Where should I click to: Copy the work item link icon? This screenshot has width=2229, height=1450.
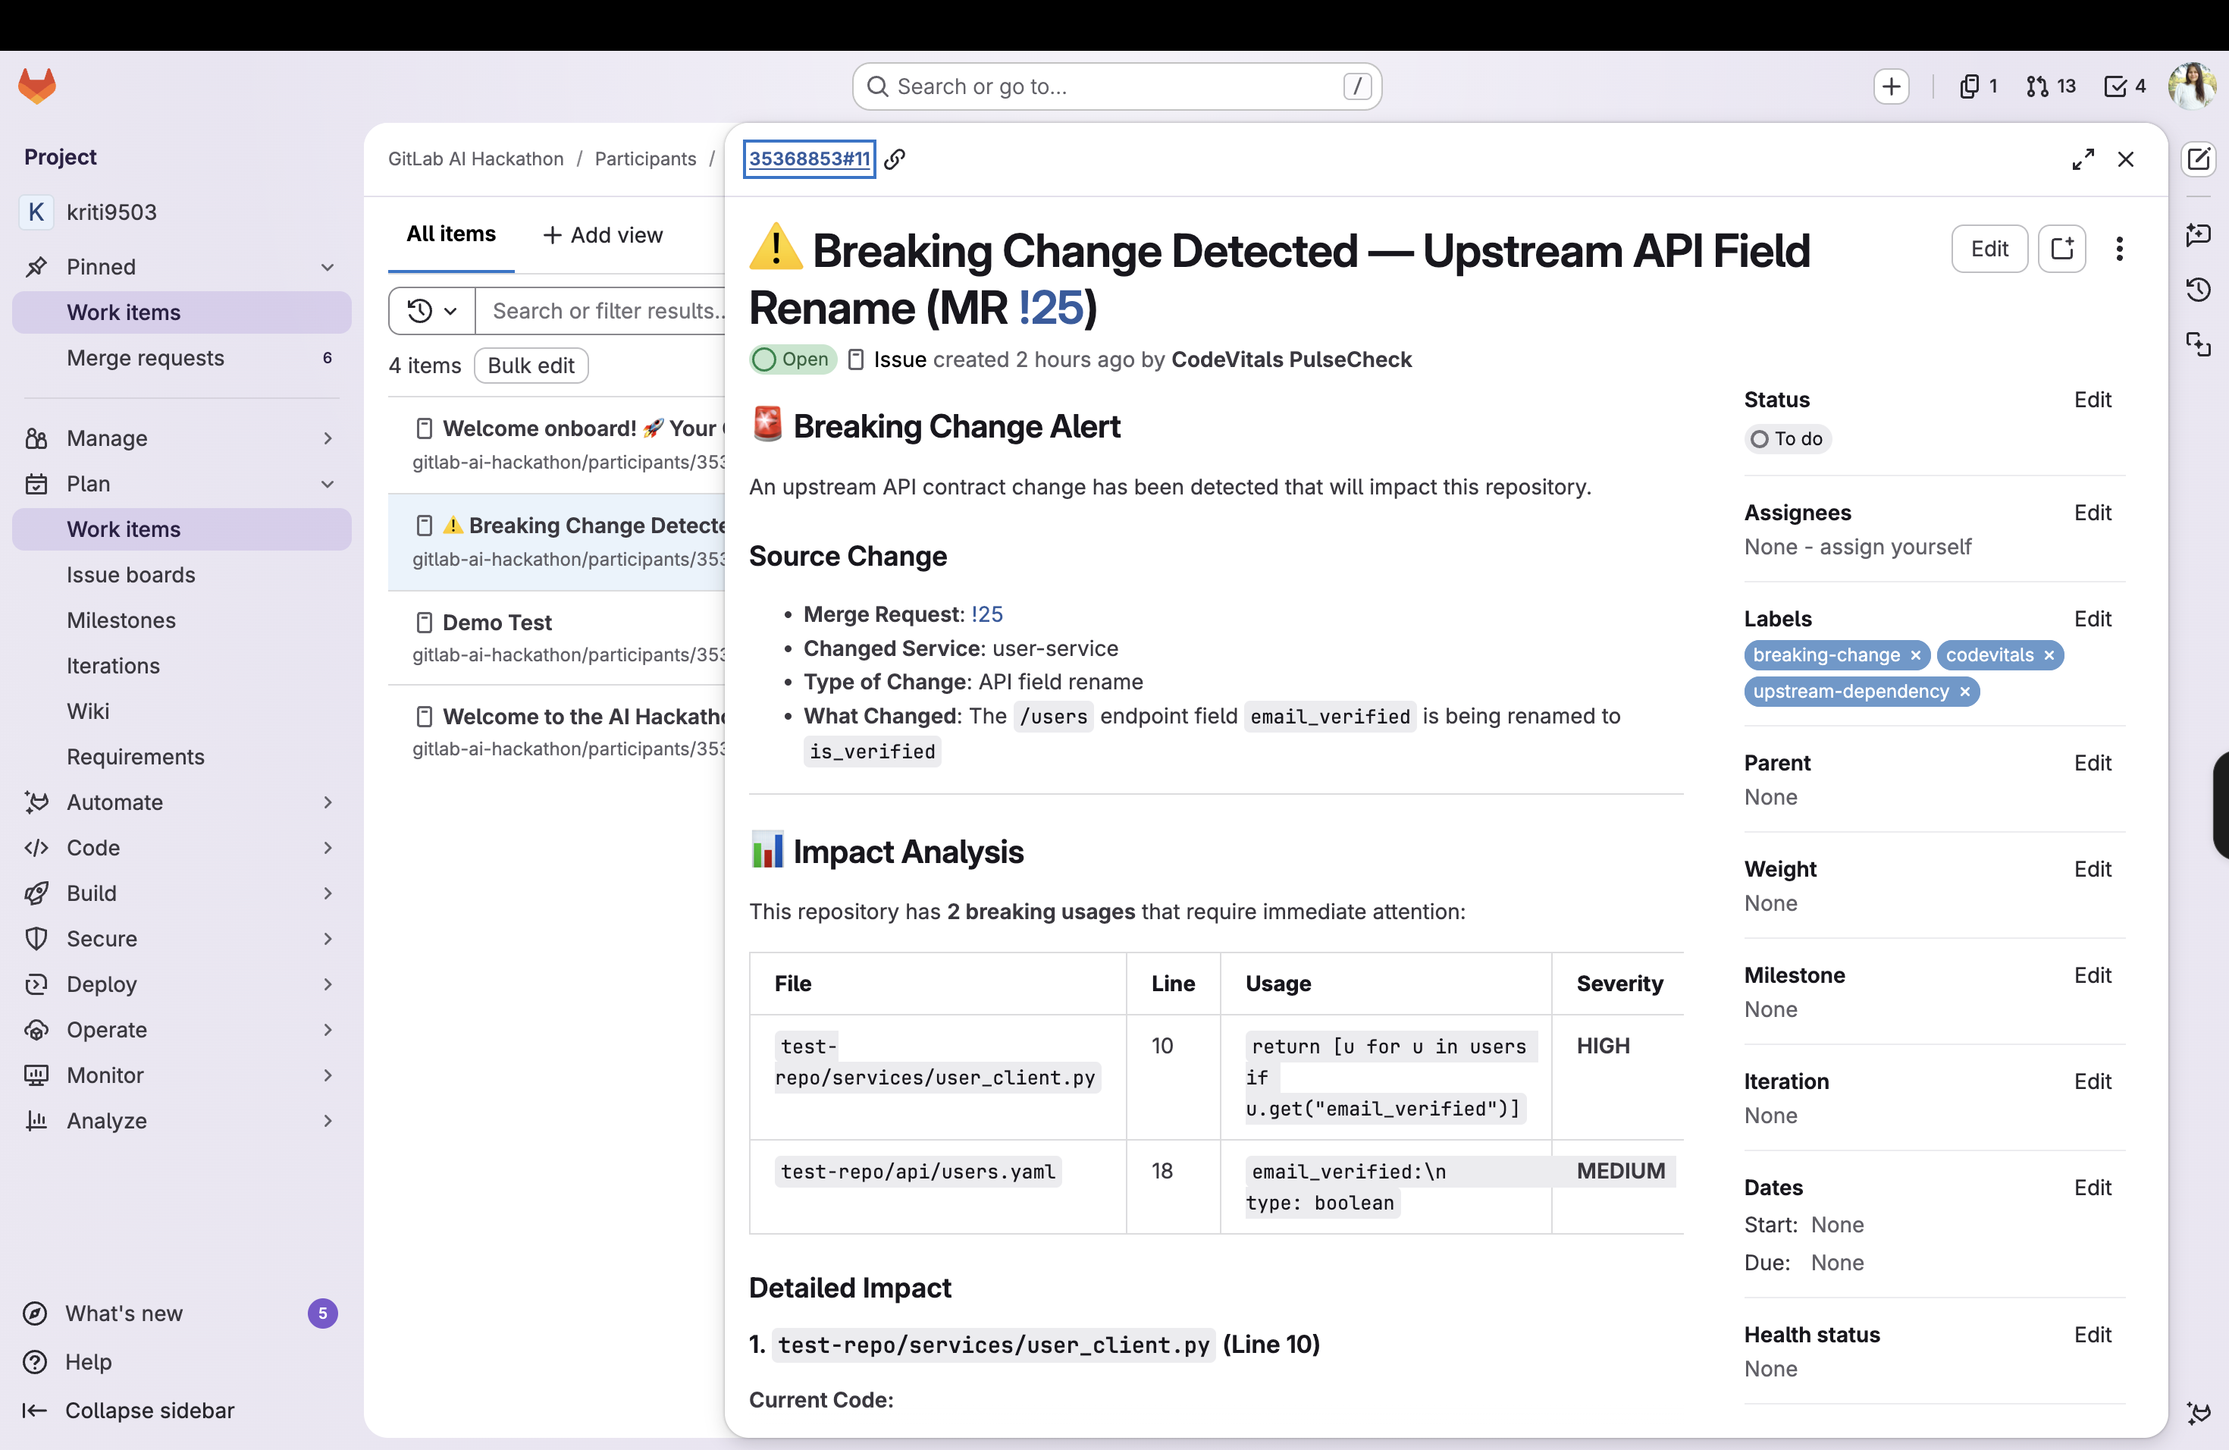pyautogui.click(x=895, y=159)
